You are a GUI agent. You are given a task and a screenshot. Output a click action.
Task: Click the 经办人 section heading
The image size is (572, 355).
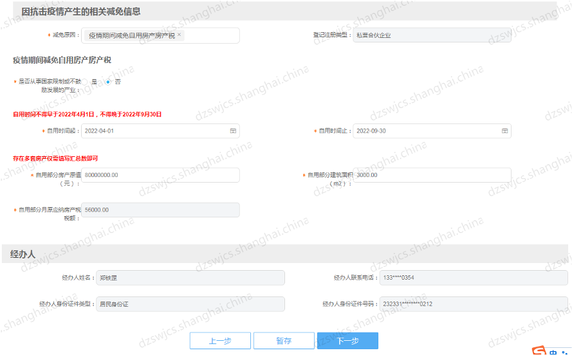click(x=23, y=254)
